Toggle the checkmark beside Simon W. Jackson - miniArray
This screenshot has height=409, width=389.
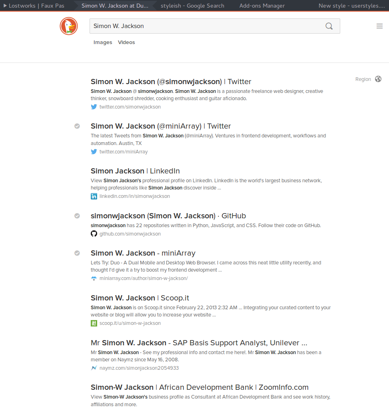pos(77,253)
